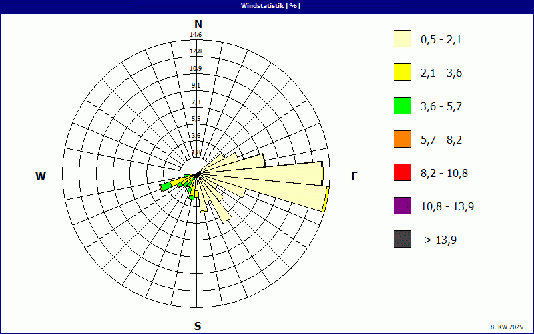The height and width of the screenshot is (334, 534).
Task: Click the 7,3 ring scale value
Action: tap(196, 102)
